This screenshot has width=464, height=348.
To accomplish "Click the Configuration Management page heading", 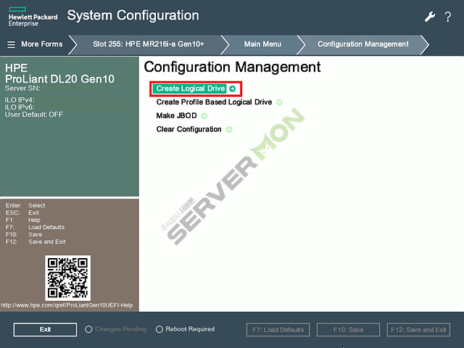I will 232,67.
